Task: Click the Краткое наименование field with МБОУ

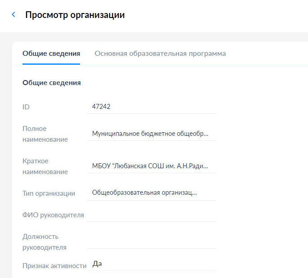Action: pyautogui.click(x=152, y=166)
